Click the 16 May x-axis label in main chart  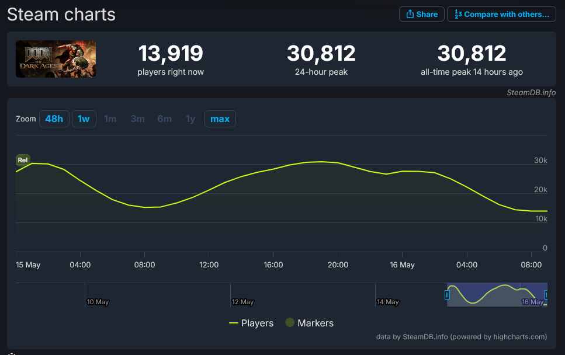[x=402, y=264]
